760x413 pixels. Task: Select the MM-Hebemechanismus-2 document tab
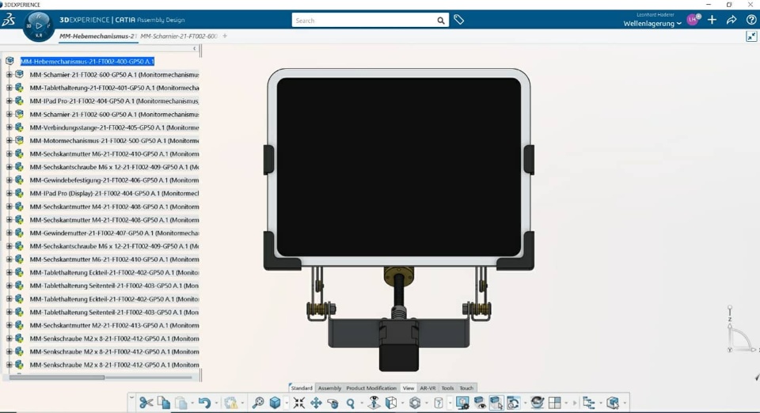coord(98,36)
